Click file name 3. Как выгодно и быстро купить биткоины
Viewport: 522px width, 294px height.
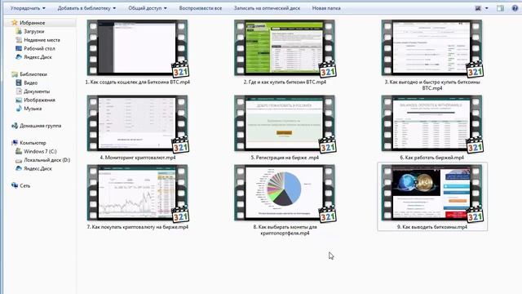click(x=432, y=85)
